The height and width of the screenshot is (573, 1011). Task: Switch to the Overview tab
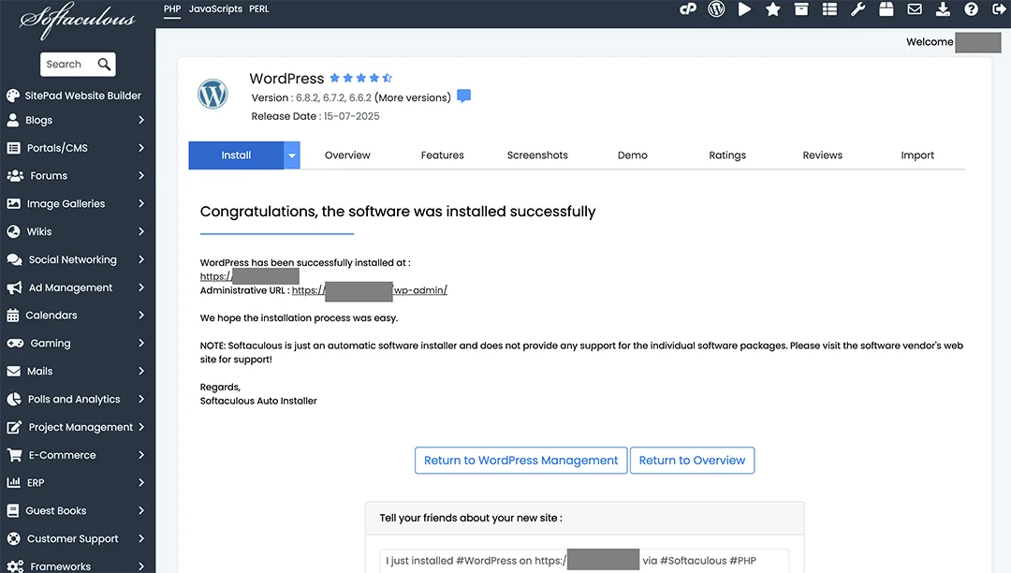(x=347, y=155)
